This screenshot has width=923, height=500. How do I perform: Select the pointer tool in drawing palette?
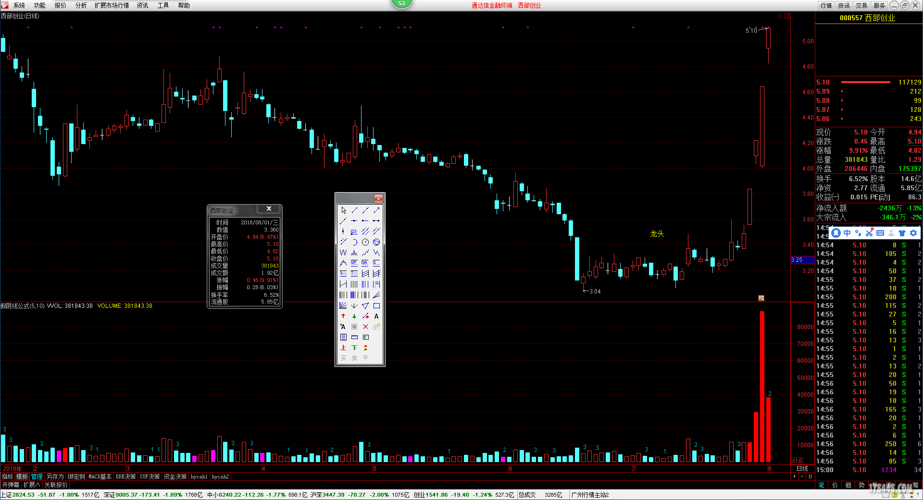tap(343, 210)
